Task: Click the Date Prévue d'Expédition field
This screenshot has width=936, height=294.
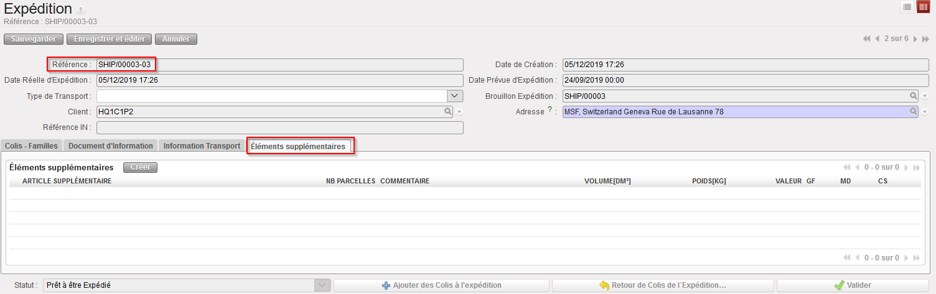Action: (745, 80)
